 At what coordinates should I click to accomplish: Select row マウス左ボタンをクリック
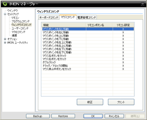pos(88,56)
